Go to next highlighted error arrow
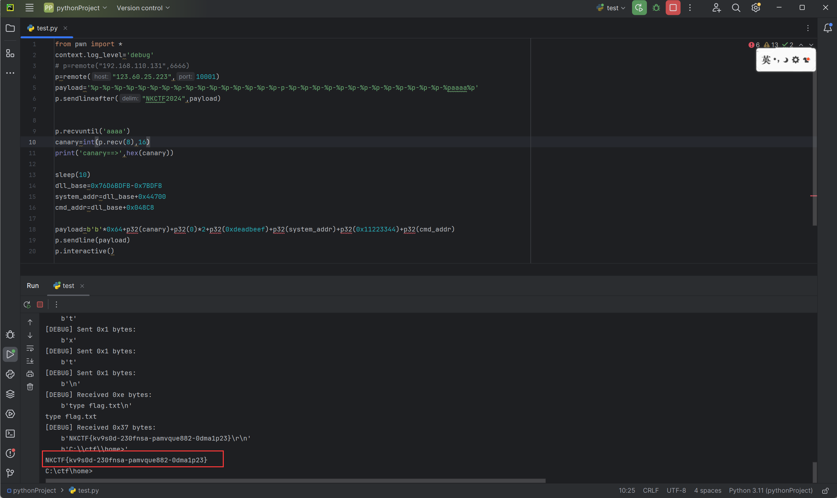This screenshot has height=498, width=837. (x=811, y=45)
